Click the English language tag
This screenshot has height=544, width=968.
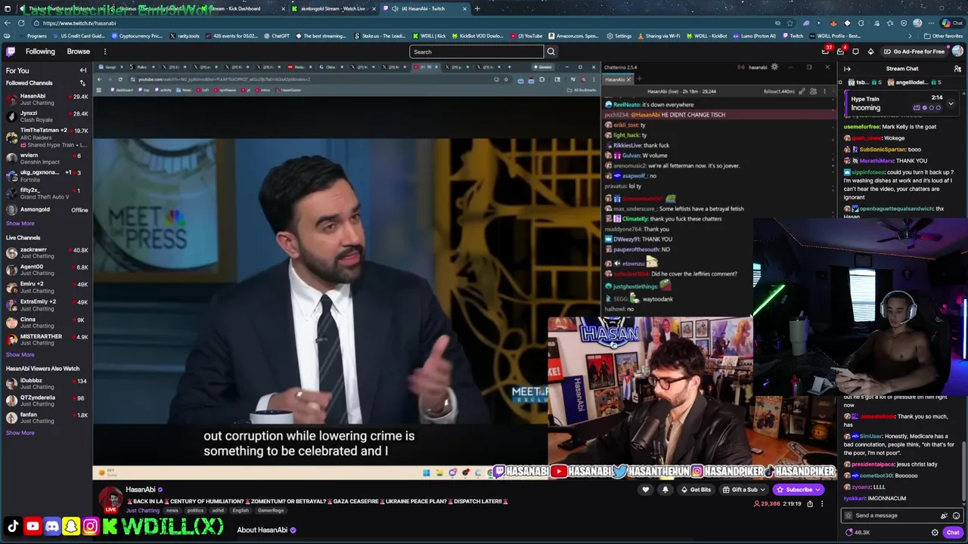(x=240, y=511)
